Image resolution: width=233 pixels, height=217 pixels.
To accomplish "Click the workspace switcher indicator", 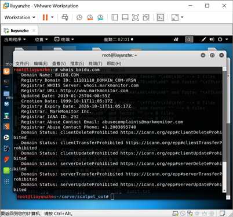I will [x=189, y=39].
